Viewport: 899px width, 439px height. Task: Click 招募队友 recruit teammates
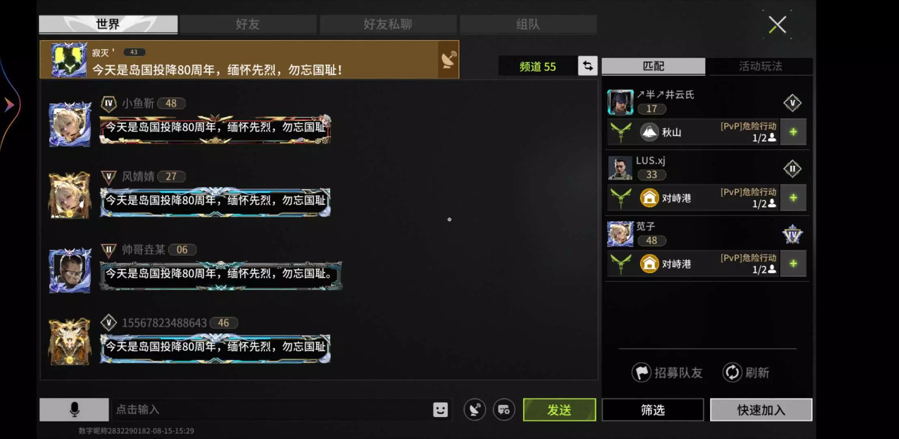667,372
